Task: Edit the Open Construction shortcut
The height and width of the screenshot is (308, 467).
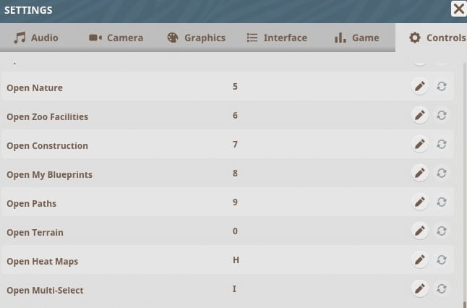Action: [419, 145]
